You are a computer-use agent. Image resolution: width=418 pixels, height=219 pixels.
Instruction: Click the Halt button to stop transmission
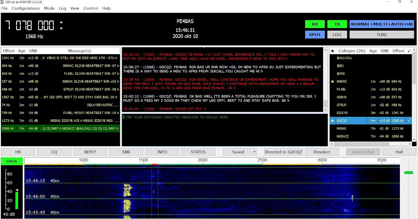[399, 152]
